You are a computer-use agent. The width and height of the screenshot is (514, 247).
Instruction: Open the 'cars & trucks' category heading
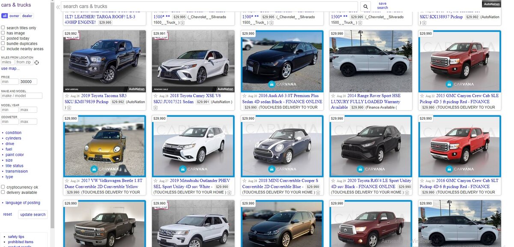[16, 5]
